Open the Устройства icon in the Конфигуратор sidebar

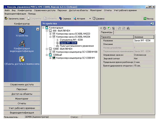(22, 31)
